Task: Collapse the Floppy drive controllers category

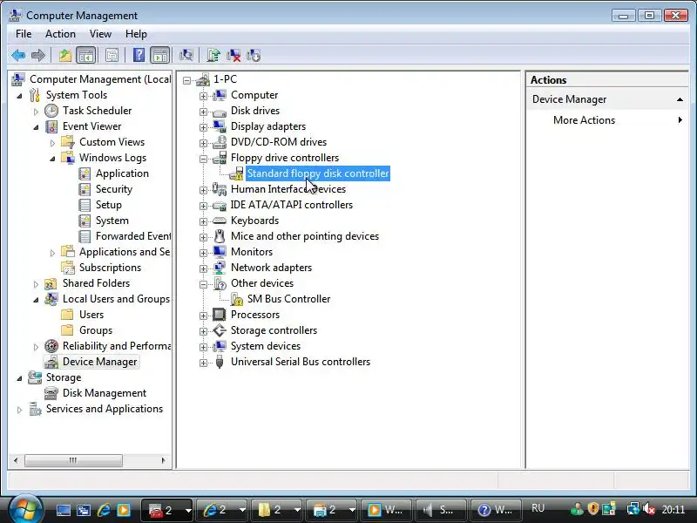Action: 203,159
